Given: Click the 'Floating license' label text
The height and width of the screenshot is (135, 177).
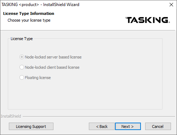Looking at the screenshot, I should [x=38, y=78].
